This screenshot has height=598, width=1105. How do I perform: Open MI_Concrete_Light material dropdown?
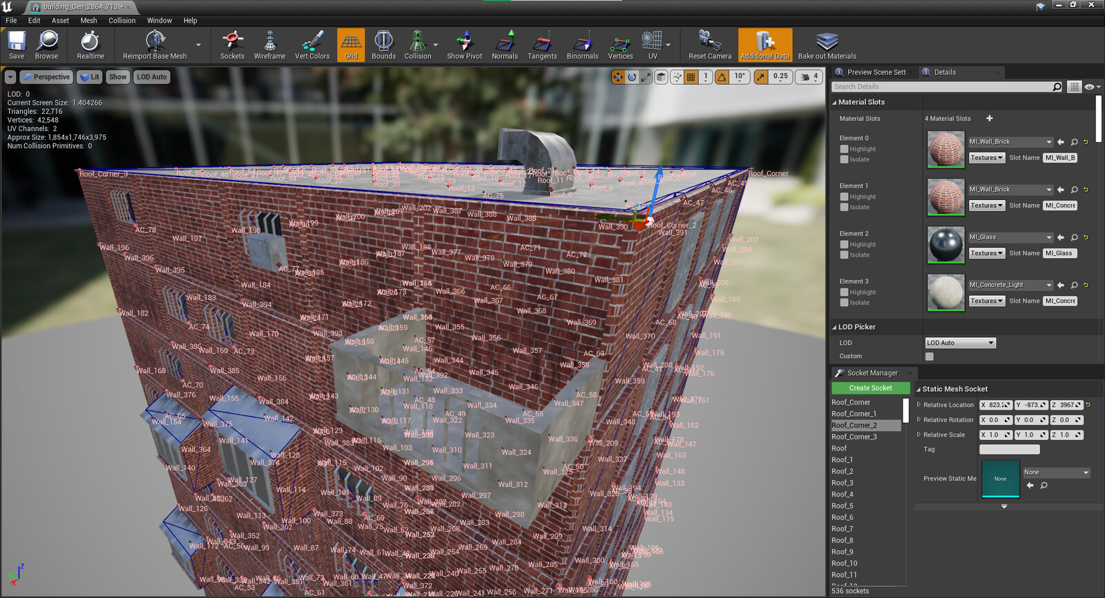tap(1010, 285)
